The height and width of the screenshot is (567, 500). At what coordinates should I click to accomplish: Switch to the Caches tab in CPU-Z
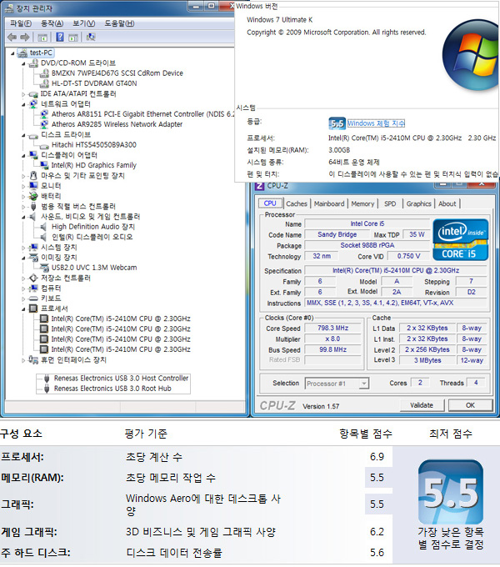click(x=296, y=204)
